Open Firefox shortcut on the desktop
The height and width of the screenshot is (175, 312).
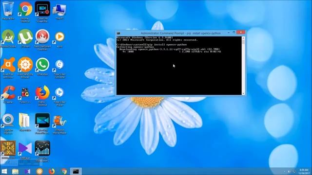point(42,95)
